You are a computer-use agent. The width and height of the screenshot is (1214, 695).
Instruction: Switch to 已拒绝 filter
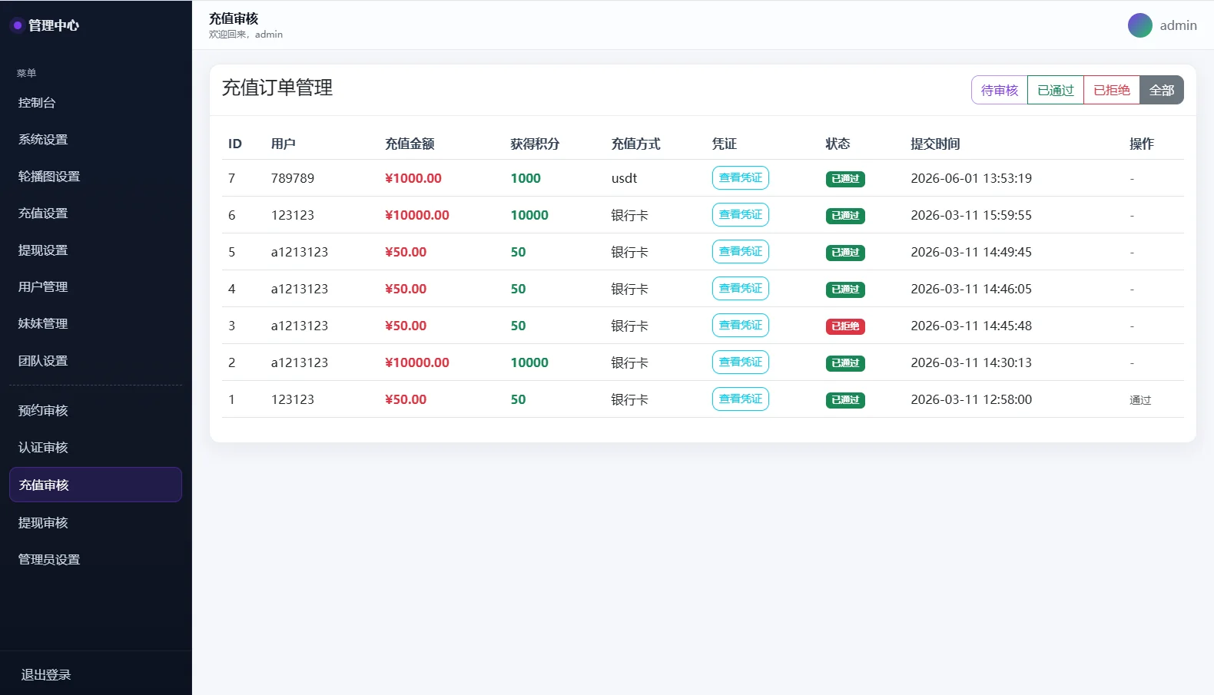coord(1111,90)
